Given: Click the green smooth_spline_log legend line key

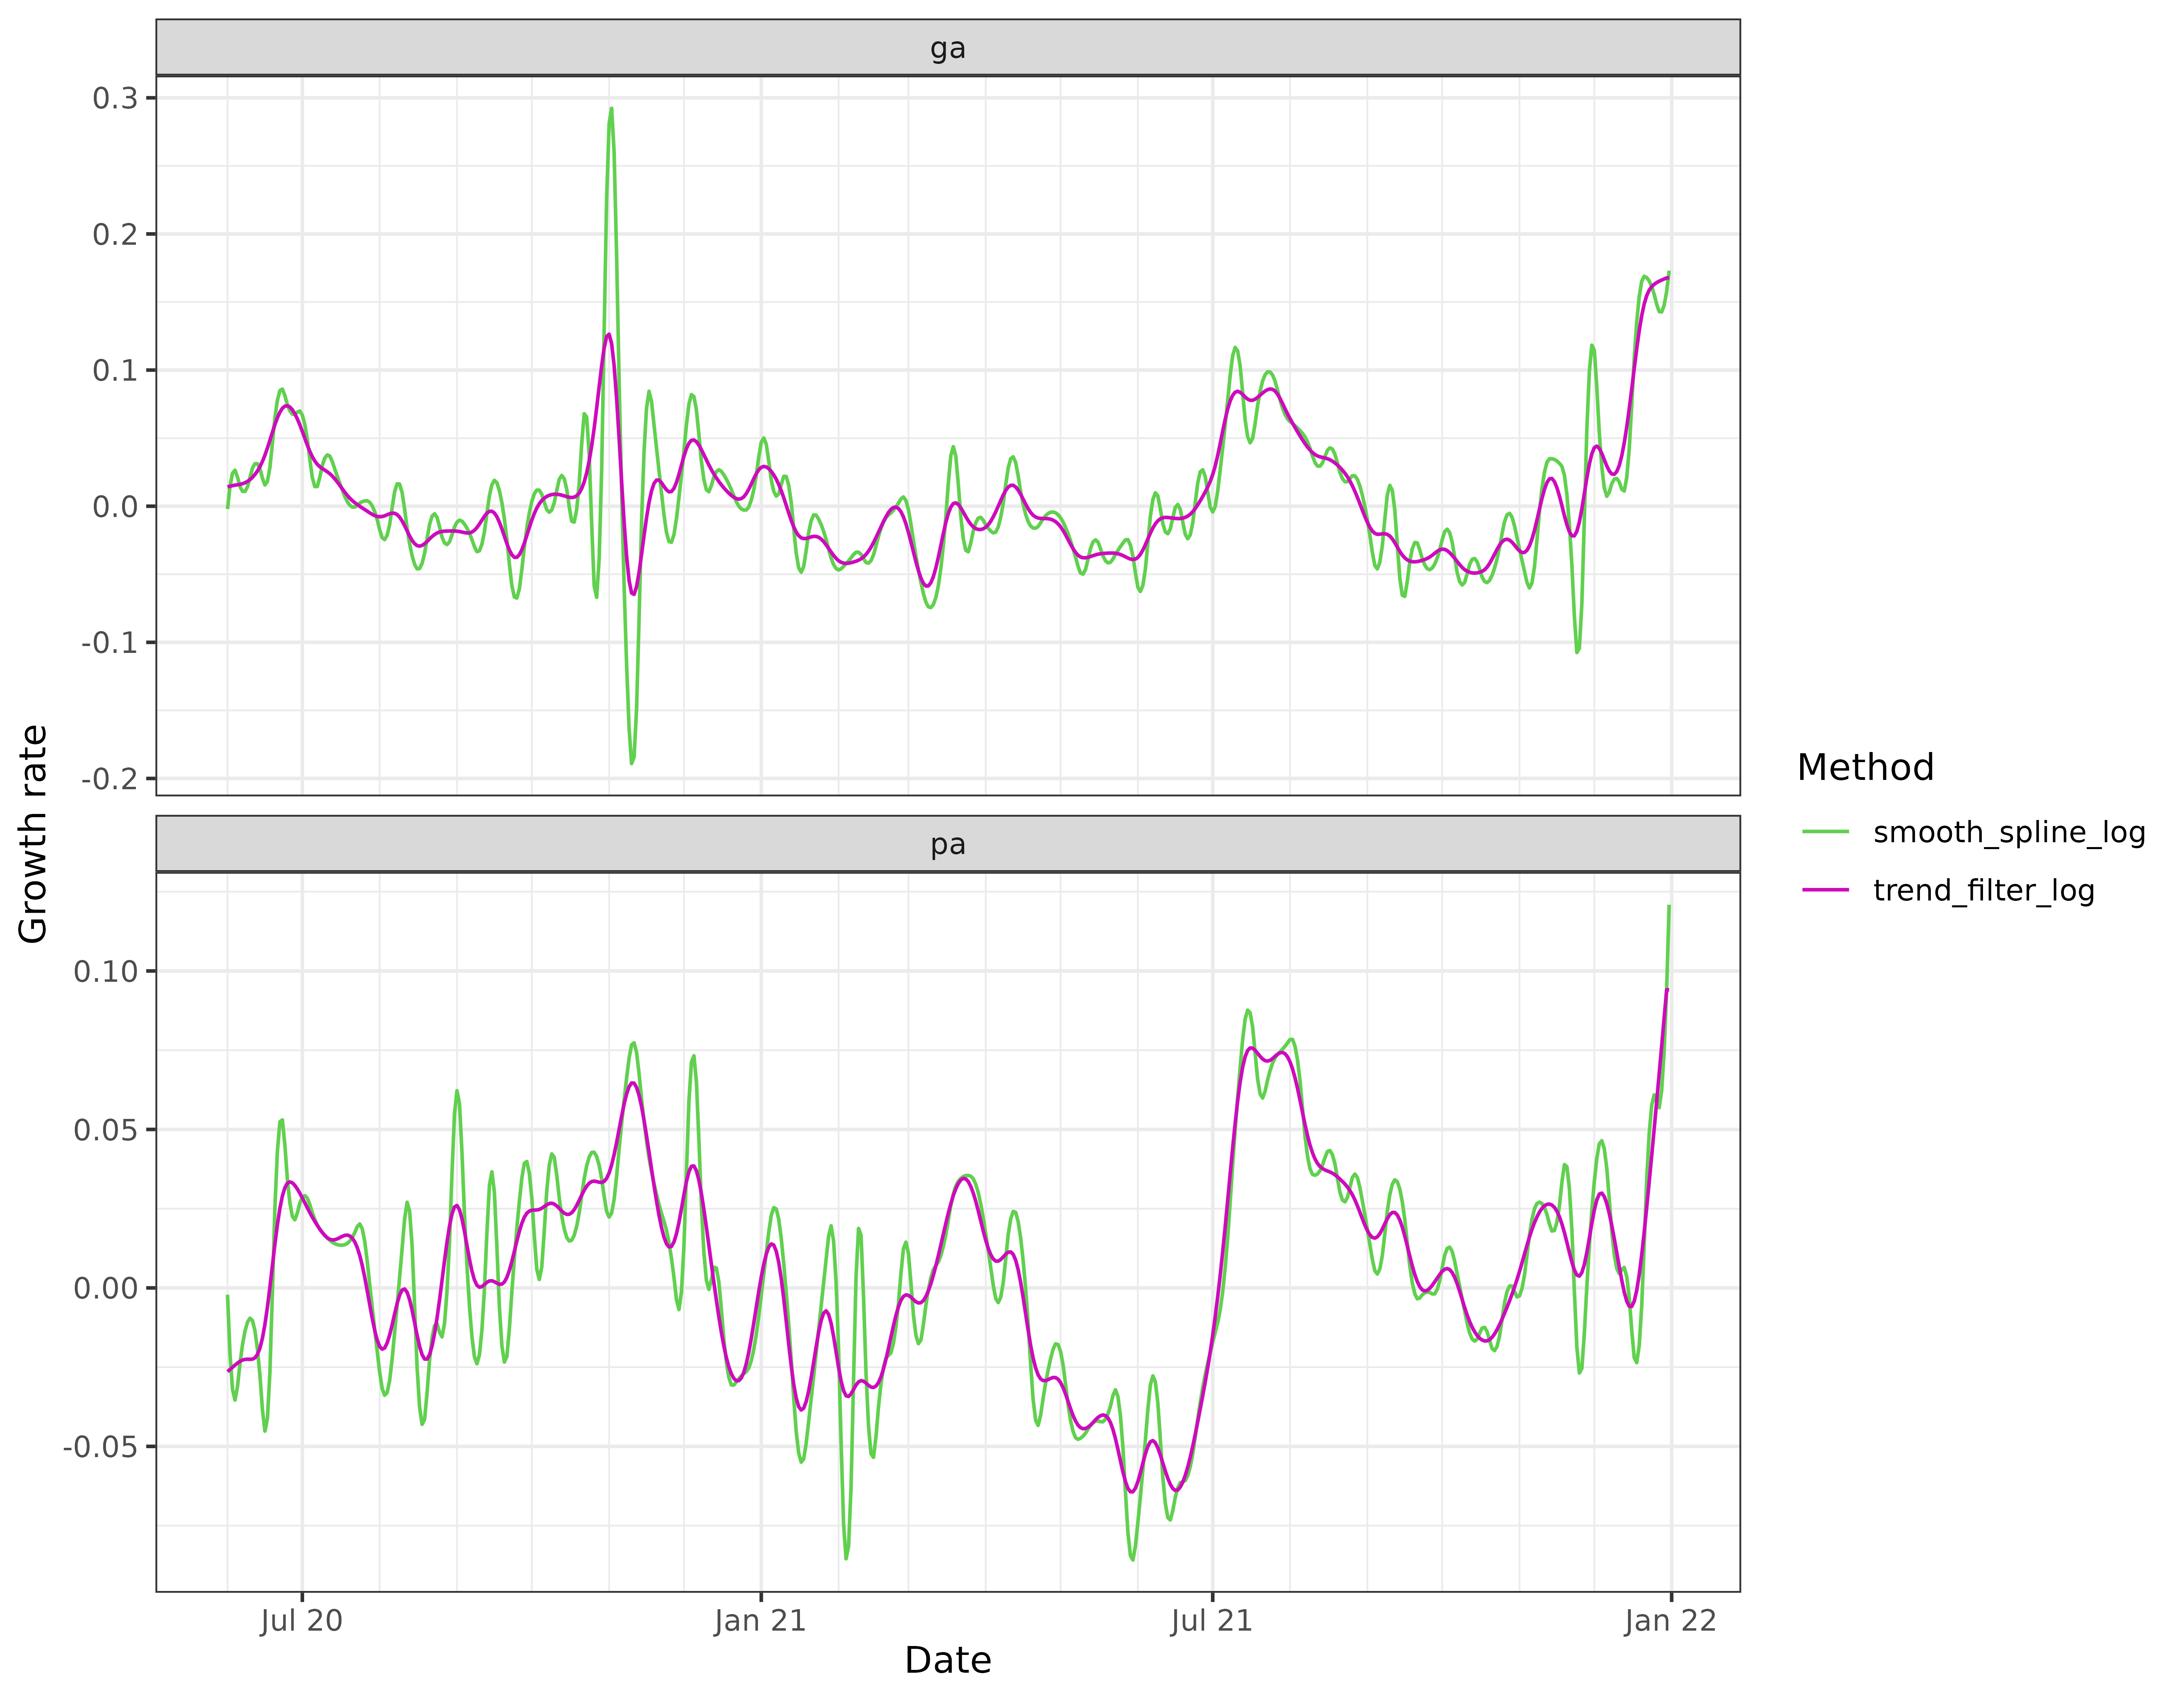Looking at the screenshot, I should [x=1825, y=832].
